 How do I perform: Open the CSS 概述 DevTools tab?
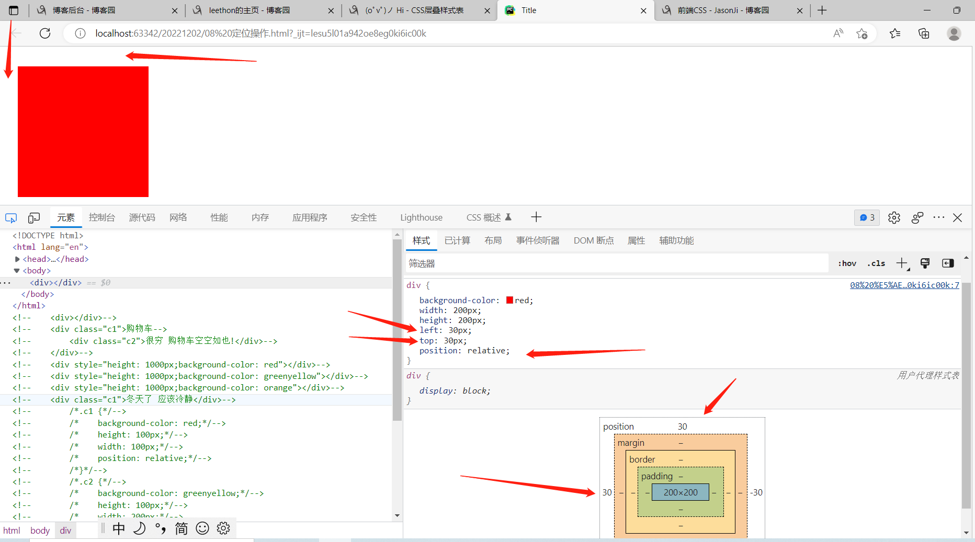(489, 217)
